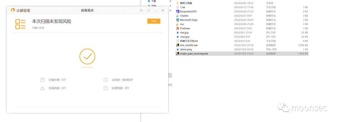Click 文件夹 type cell for 图吧工具箱

pyautogui.click(x=269, y=3)
